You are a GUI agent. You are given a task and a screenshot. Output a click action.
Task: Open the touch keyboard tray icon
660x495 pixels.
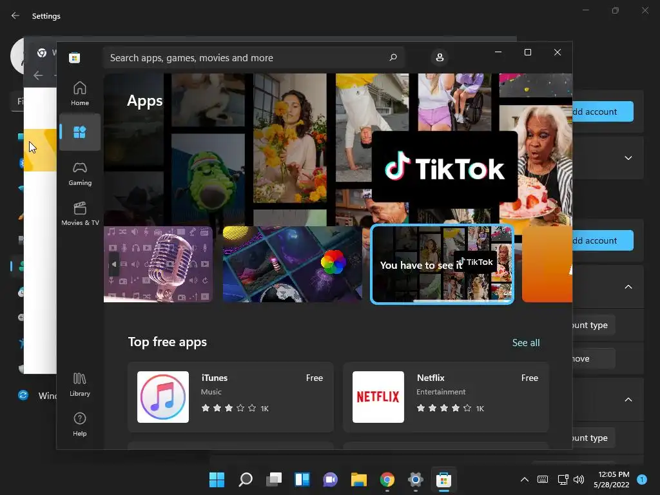coord(543,480)
